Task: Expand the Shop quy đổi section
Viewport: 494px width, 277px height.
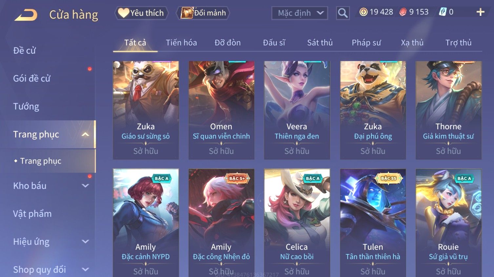Action: coord(85,269)
